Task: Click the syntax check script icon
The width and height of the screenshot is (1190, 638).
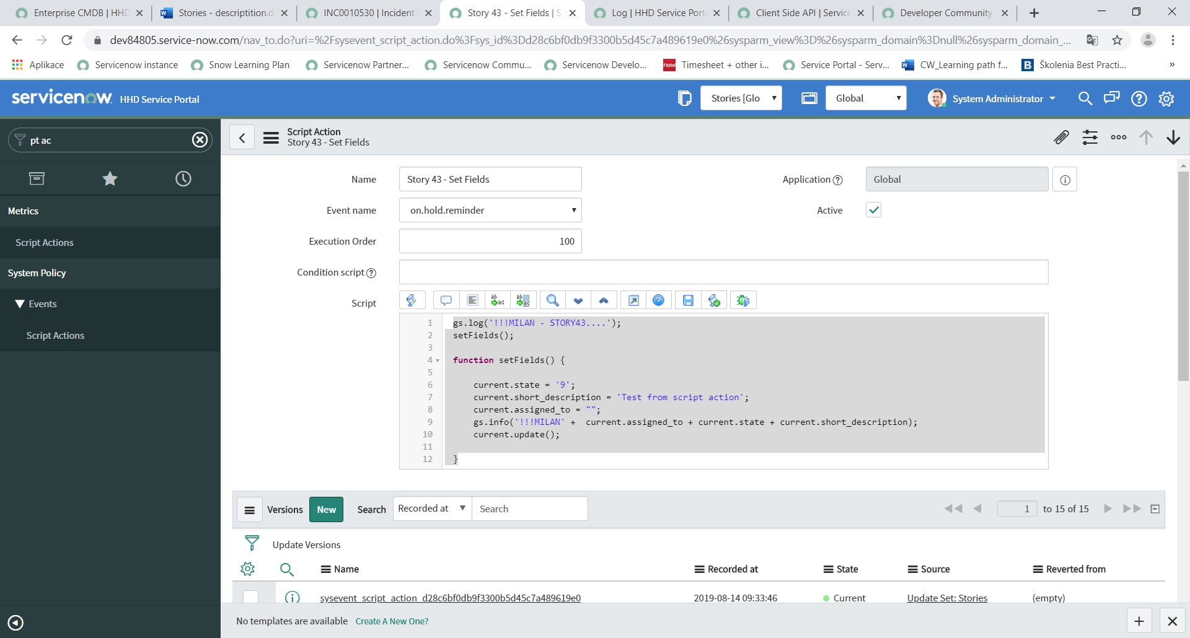Action: [x=714, y=300]
